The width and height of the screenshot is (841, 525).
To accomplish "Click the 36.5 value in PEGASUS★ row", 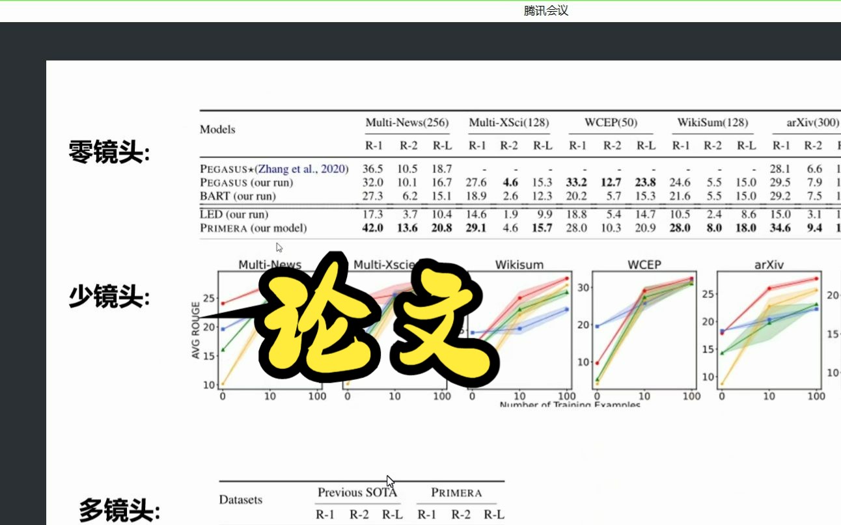I will point(373,169).
